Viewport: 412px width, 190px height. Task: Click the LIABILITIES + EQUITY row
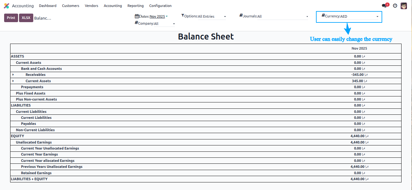pyautogui.click(x=206, y=179)
